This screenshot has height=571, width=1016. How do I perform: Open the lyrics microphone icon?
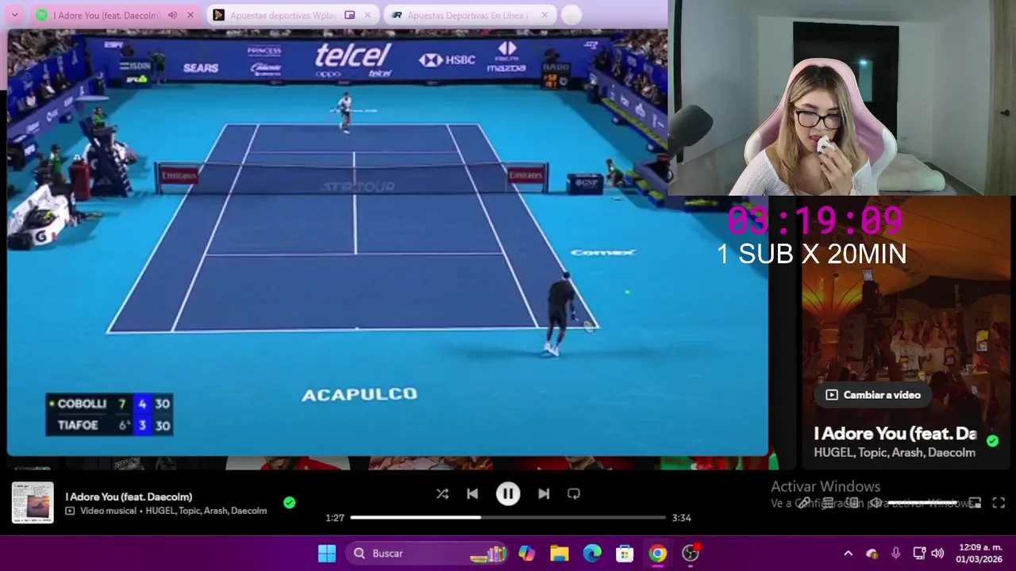click(804, 503)
